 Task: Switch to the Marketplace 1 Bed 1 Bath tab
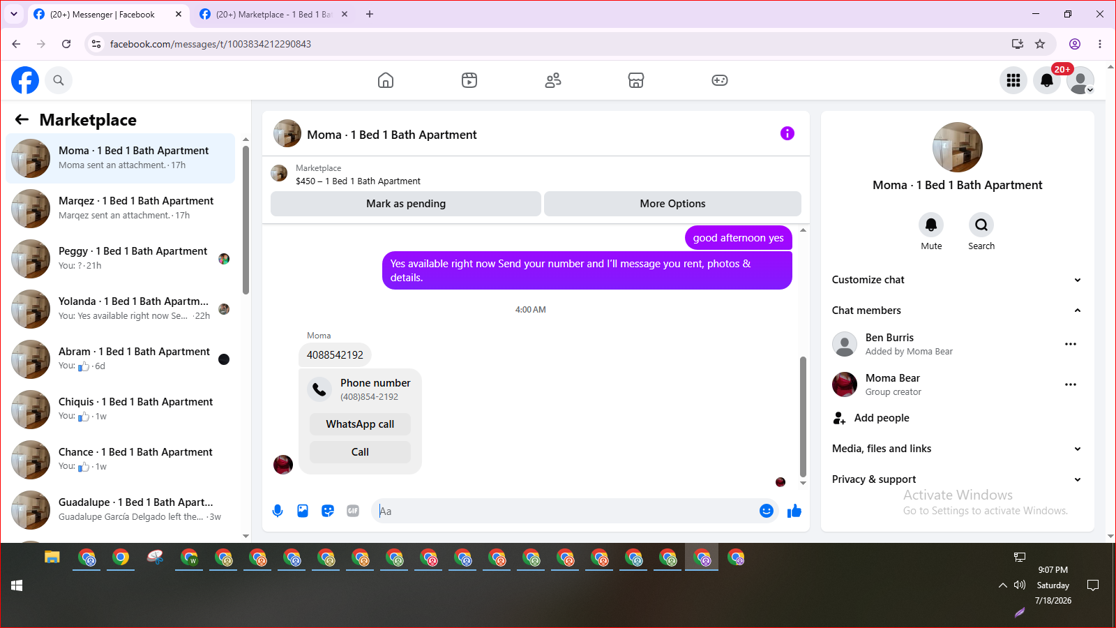coord(274,14)
